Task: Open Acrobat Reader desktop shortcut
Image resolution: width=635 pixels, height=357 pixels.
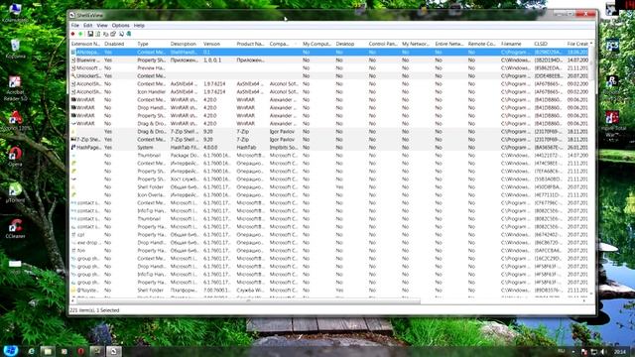Action: [15, 88]
